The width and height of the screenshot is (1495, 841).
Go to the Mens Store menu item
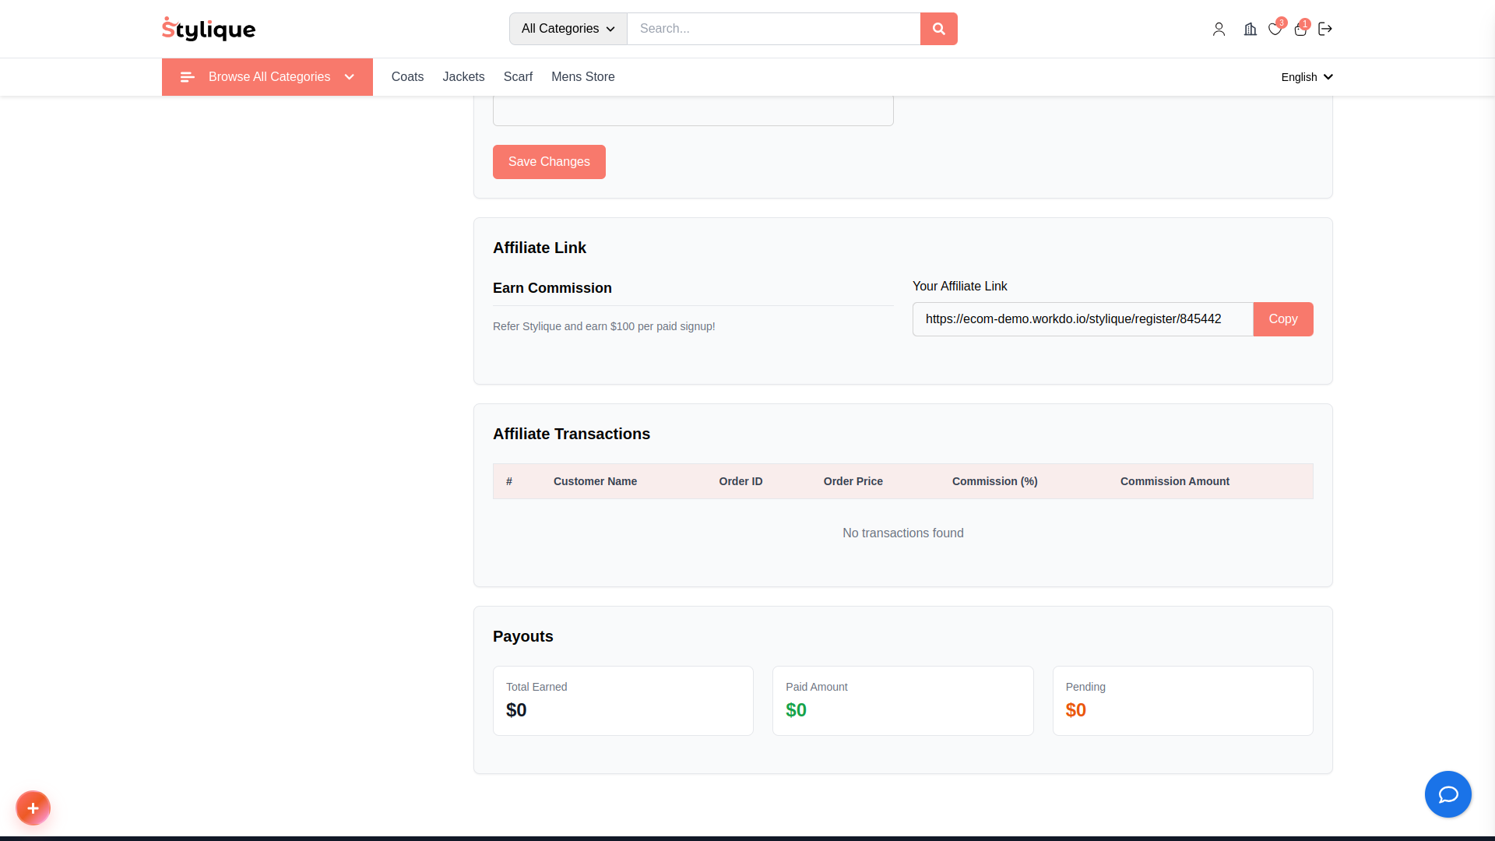582,77
